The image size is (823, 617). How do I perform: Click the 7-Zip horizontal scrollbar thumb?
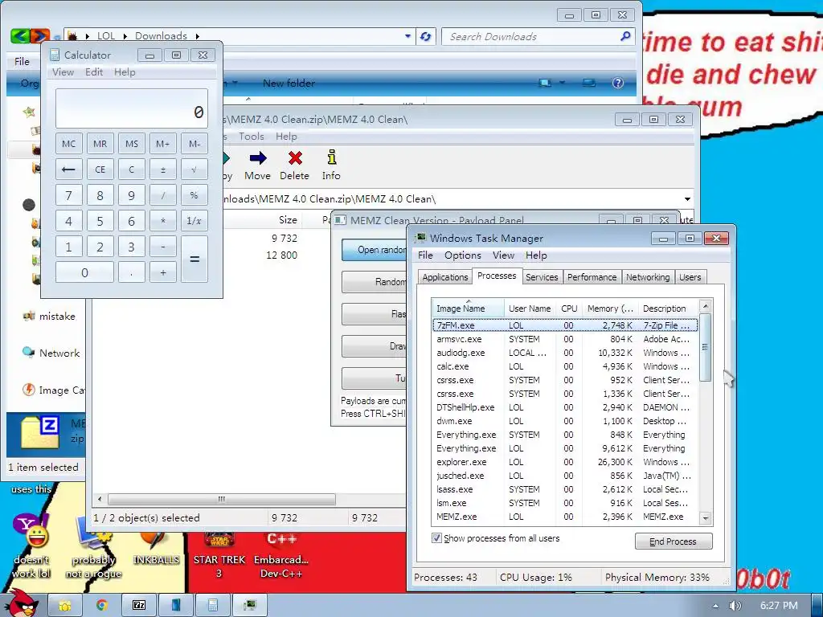[222, 499]
